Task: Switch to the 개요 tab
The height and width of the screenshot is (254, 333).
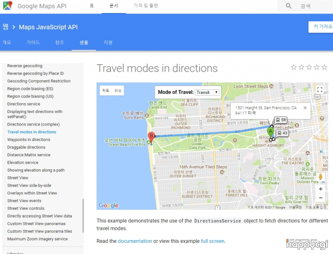Action: [7, 42]
